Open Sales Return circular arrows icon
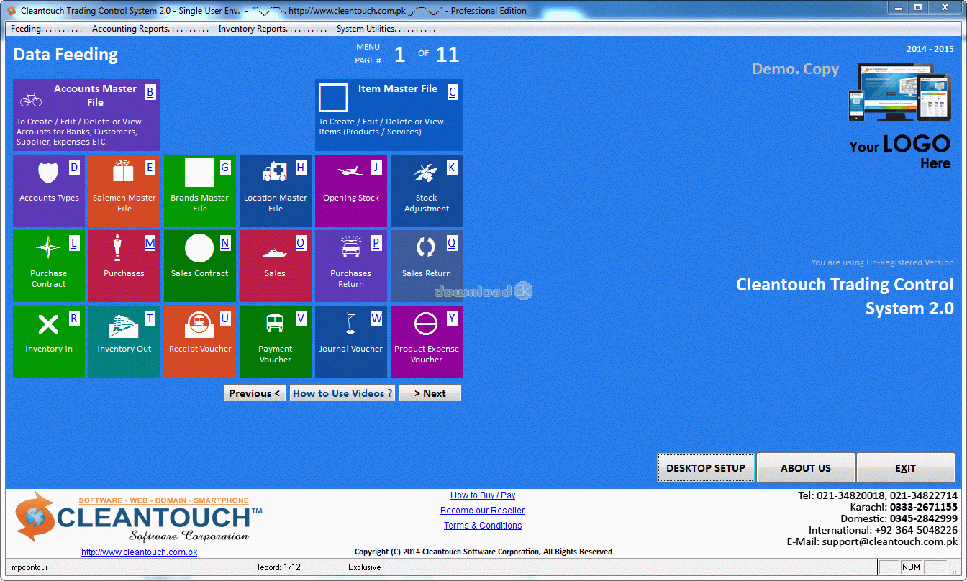This screenshot has width=967, height=581. tap(426, 247)
